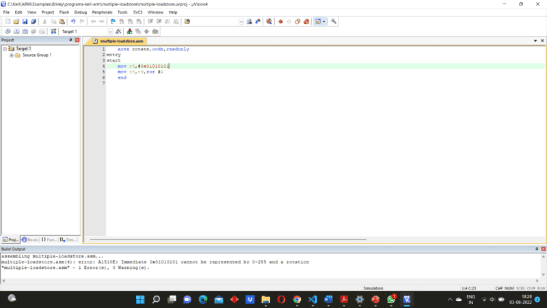Navigate forwards with right arrow icon

[x=101, y=22]
